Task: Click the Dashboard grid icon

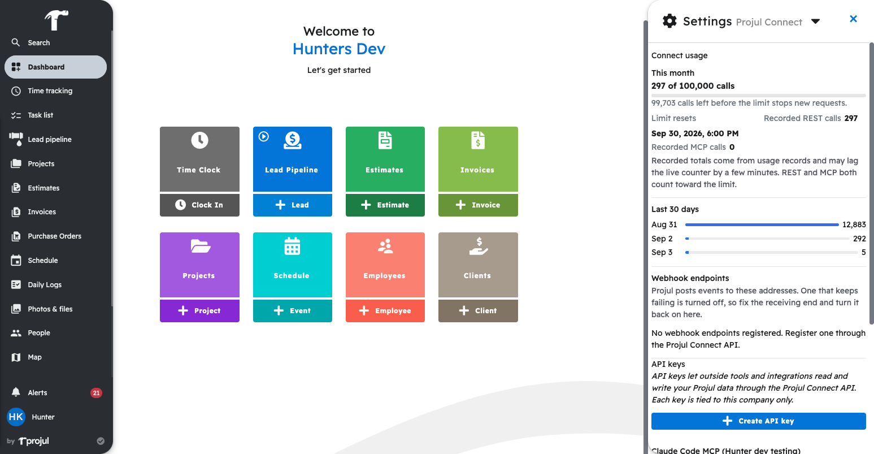Action: click(16, 67)
